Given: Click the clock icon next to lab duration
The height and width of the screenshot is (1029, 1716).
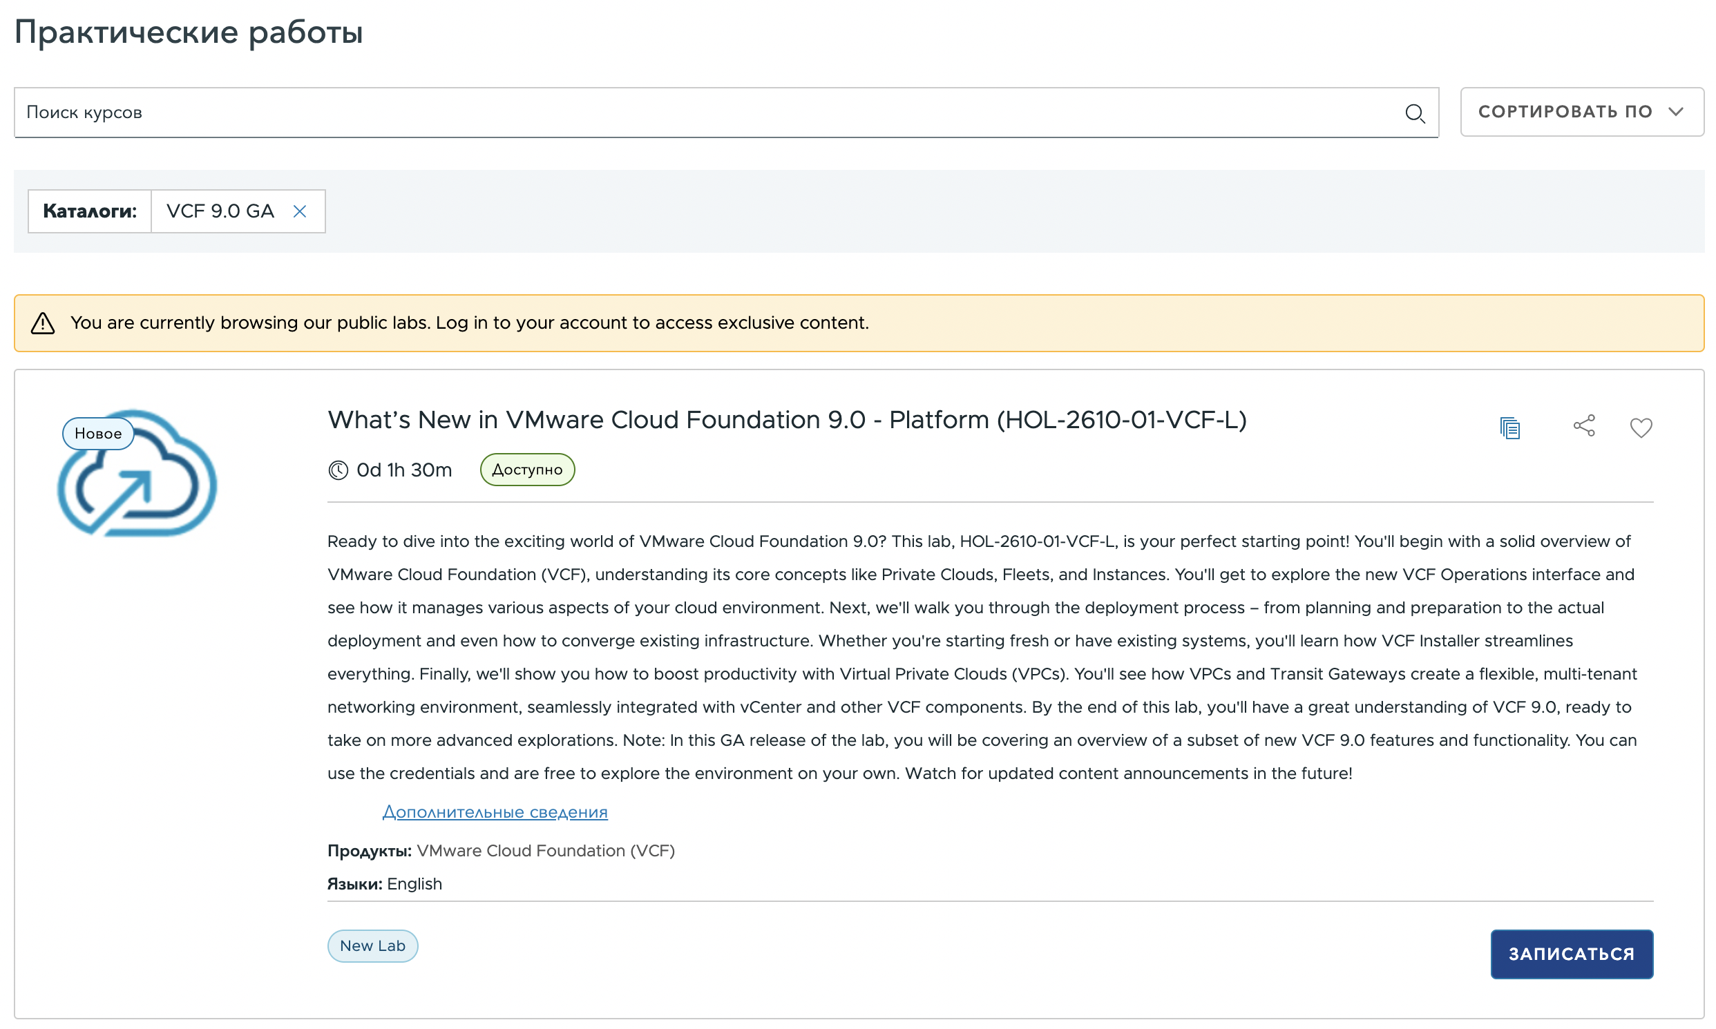Looking at the screenshot, I should [x=338, y=470].
